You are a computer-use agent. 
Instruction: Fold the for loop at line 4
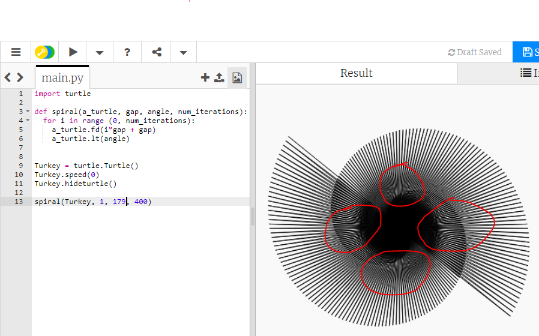click(x=28, y=121)
